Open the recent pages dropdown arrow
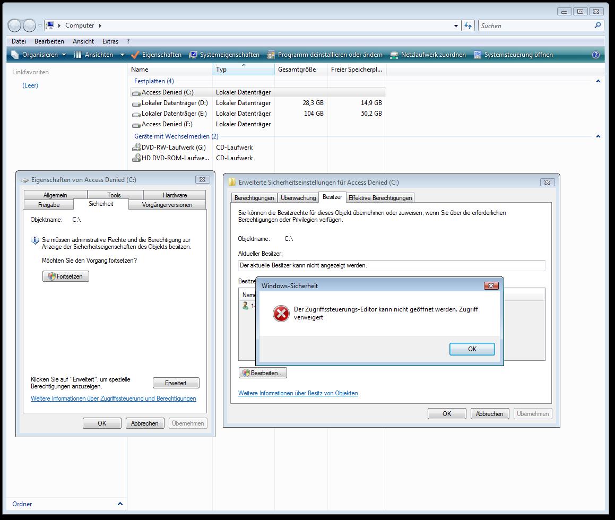The height and width of the screenshot is (520, 615). coord(40,26)
